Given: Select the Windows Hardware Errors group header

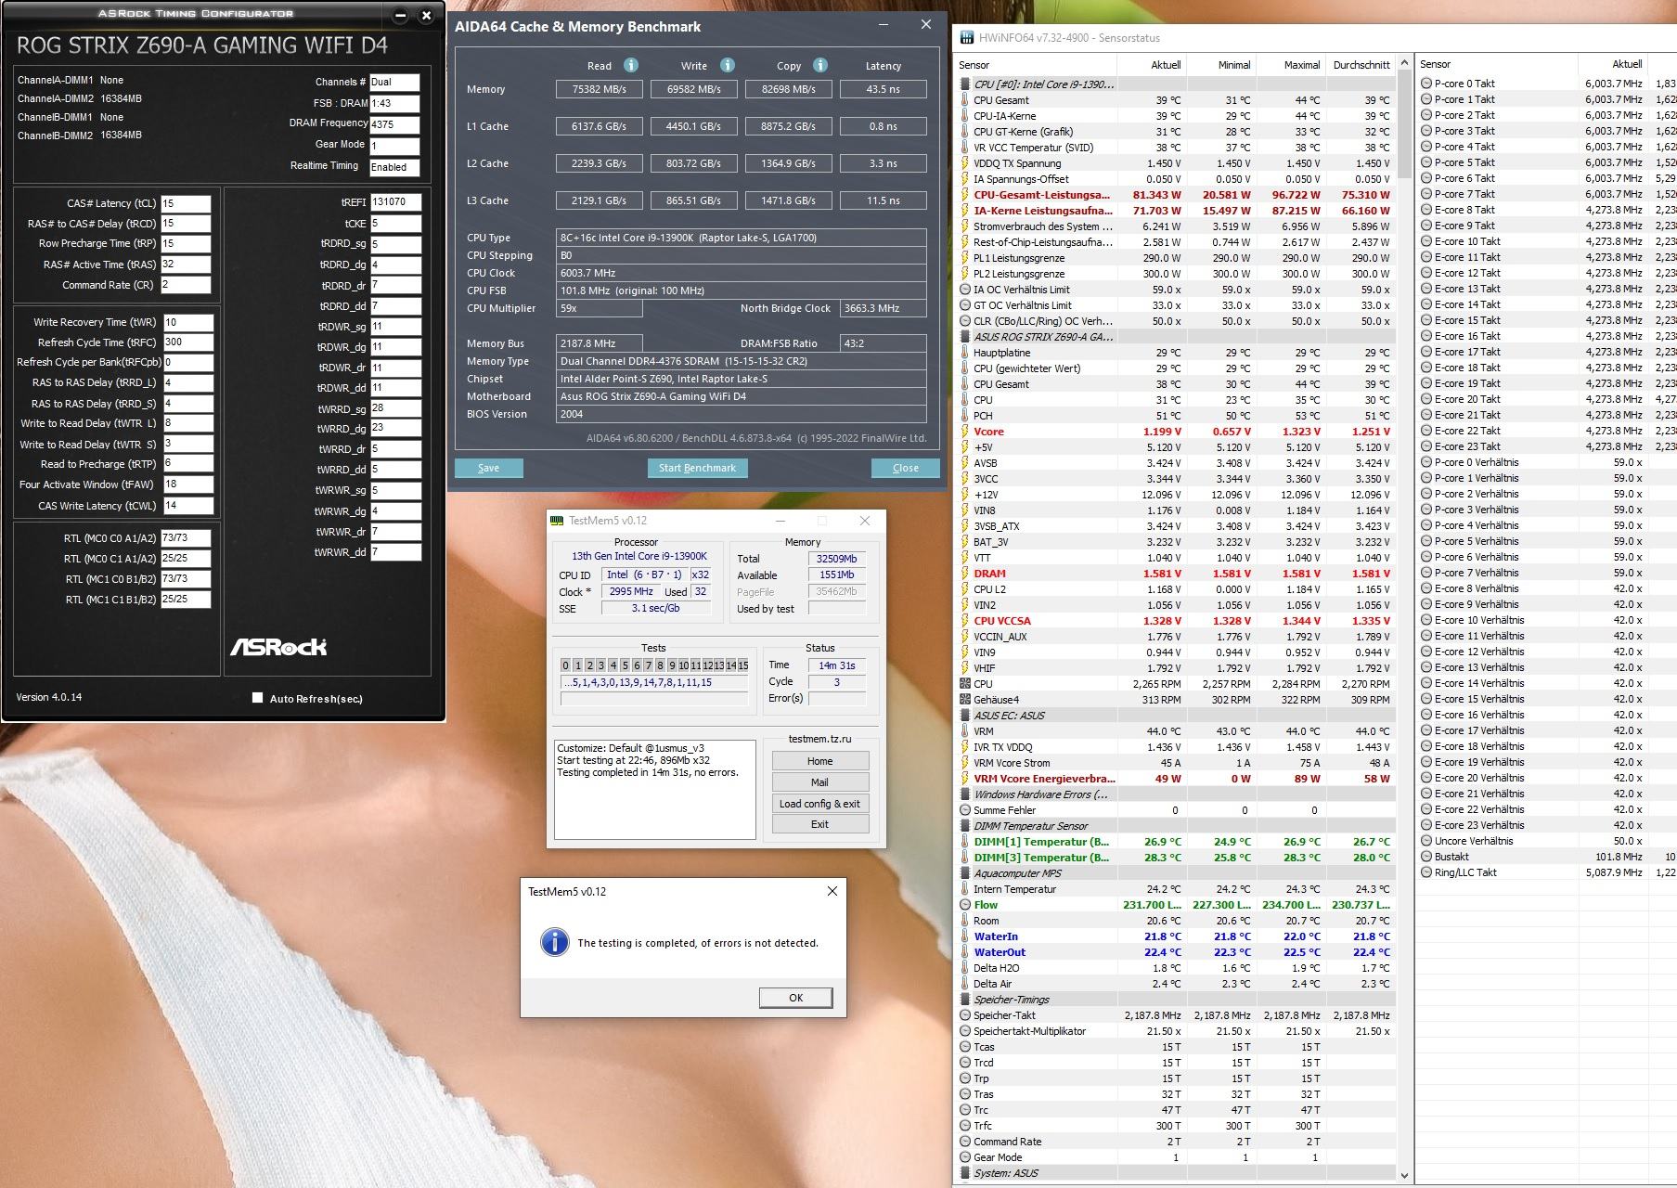Looking at the screenshot, I should [1176, 794].
